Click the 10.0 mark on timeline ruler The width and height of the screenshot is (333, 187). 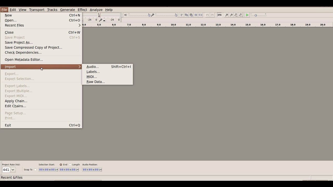click(173, 25)
